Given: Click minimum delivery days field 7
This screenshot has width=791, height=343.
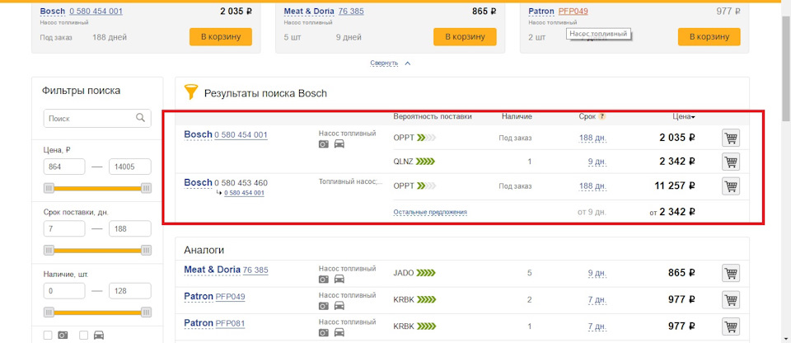Looking at the screenshot, I should [x=64, y=229].
